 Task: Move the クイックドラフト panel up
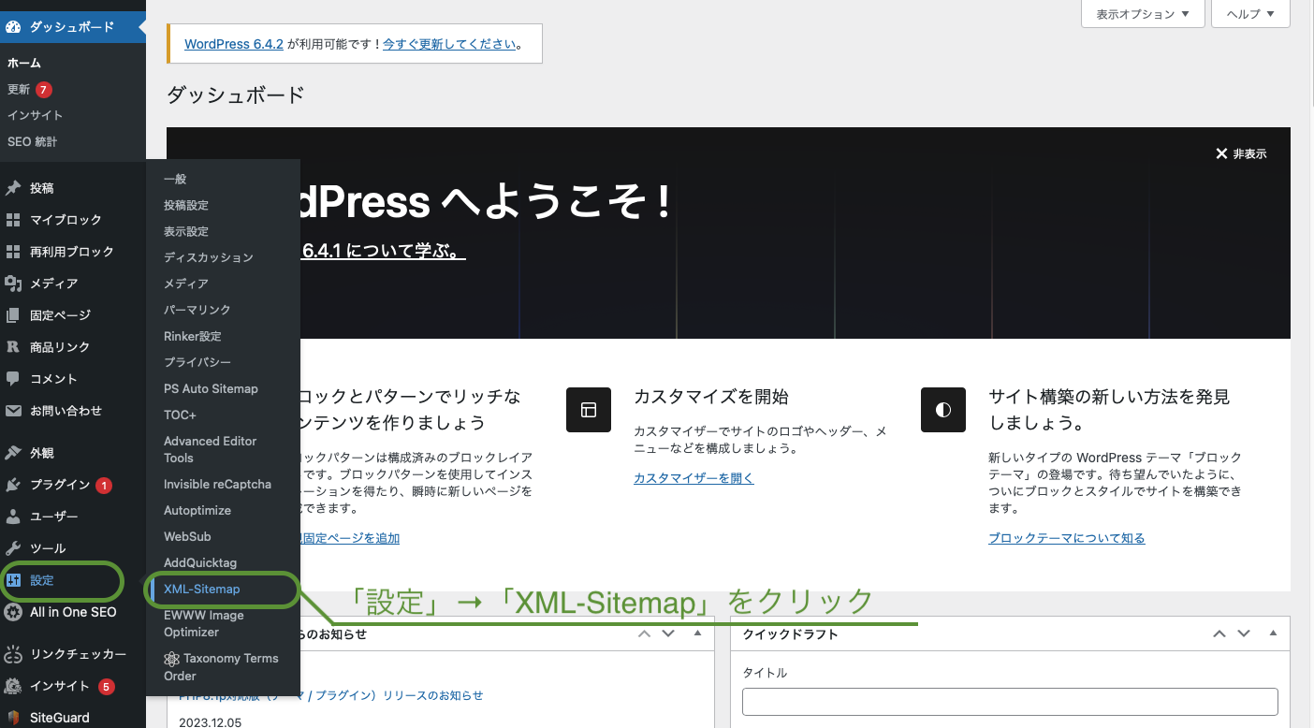pyautogui.click(x=1219, y=633)
